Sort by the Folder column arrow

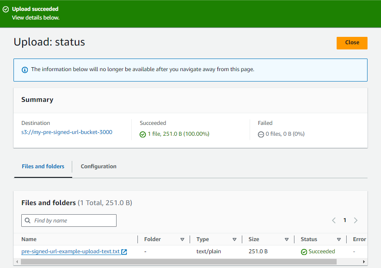point(182,239)
